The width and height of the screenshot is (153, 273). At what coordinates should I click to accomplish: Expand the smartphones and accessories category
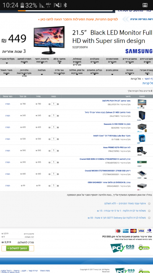[112, 60]
